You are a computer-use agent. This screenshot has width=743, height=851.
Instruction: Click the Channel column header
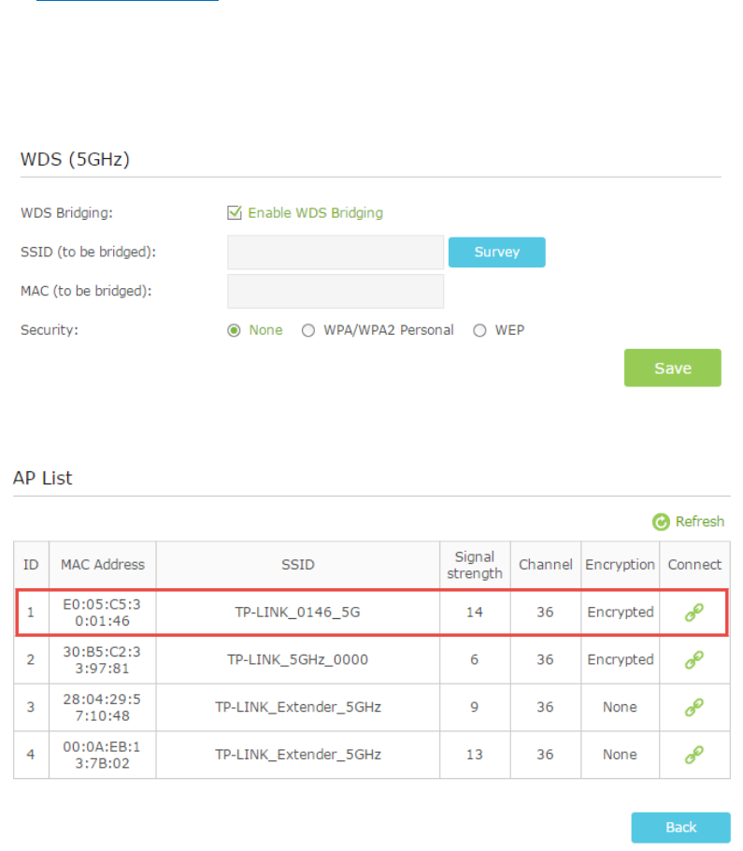tap(546, 565)
